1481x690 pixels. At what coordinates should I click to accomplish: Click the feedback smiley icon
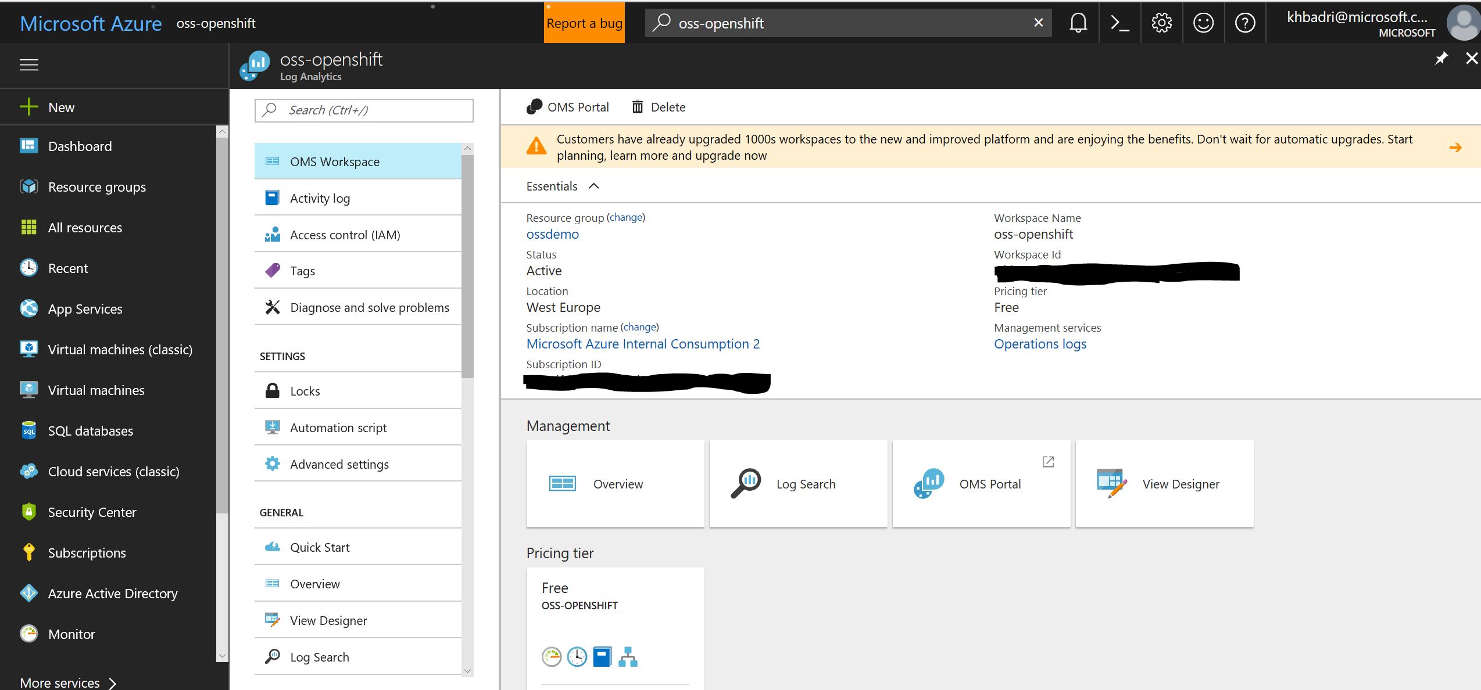(1203, 23)
